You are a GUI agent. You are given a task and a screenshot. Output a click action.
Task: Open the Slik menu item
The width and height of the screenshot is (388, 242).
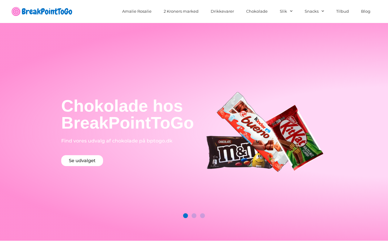pos(283,11)
